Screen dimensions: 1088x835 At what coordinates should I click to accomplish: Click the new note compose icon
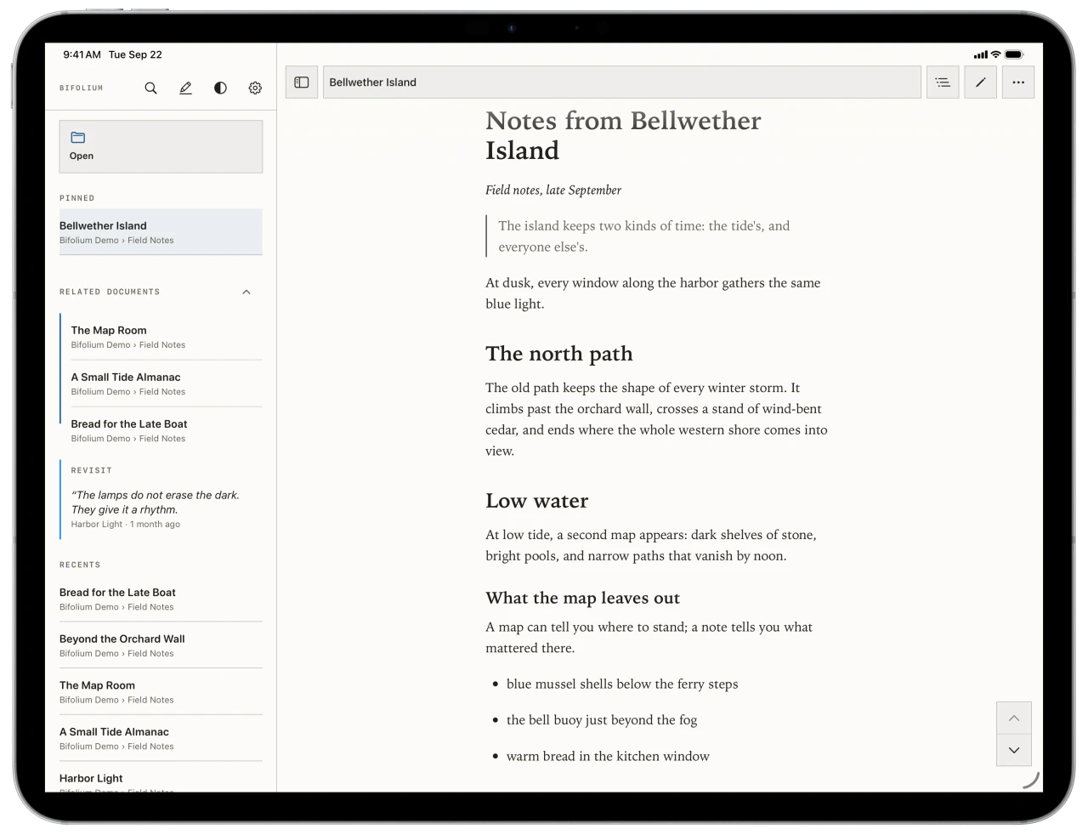pos(185,88)
